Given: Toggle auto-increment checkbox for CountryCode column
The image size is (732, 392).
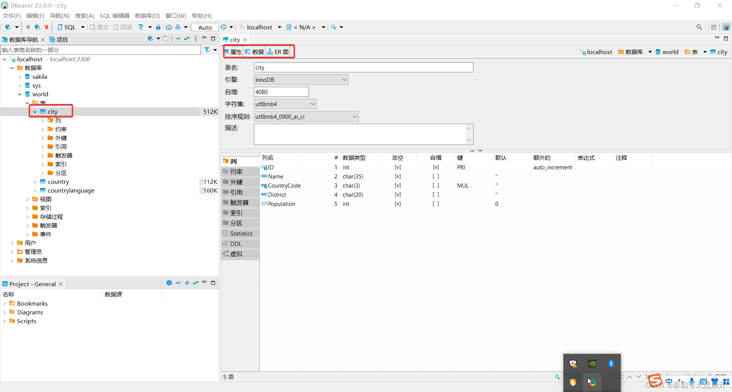Looking at the screenshot, I should pyautogui.click(x=436, y=186).
